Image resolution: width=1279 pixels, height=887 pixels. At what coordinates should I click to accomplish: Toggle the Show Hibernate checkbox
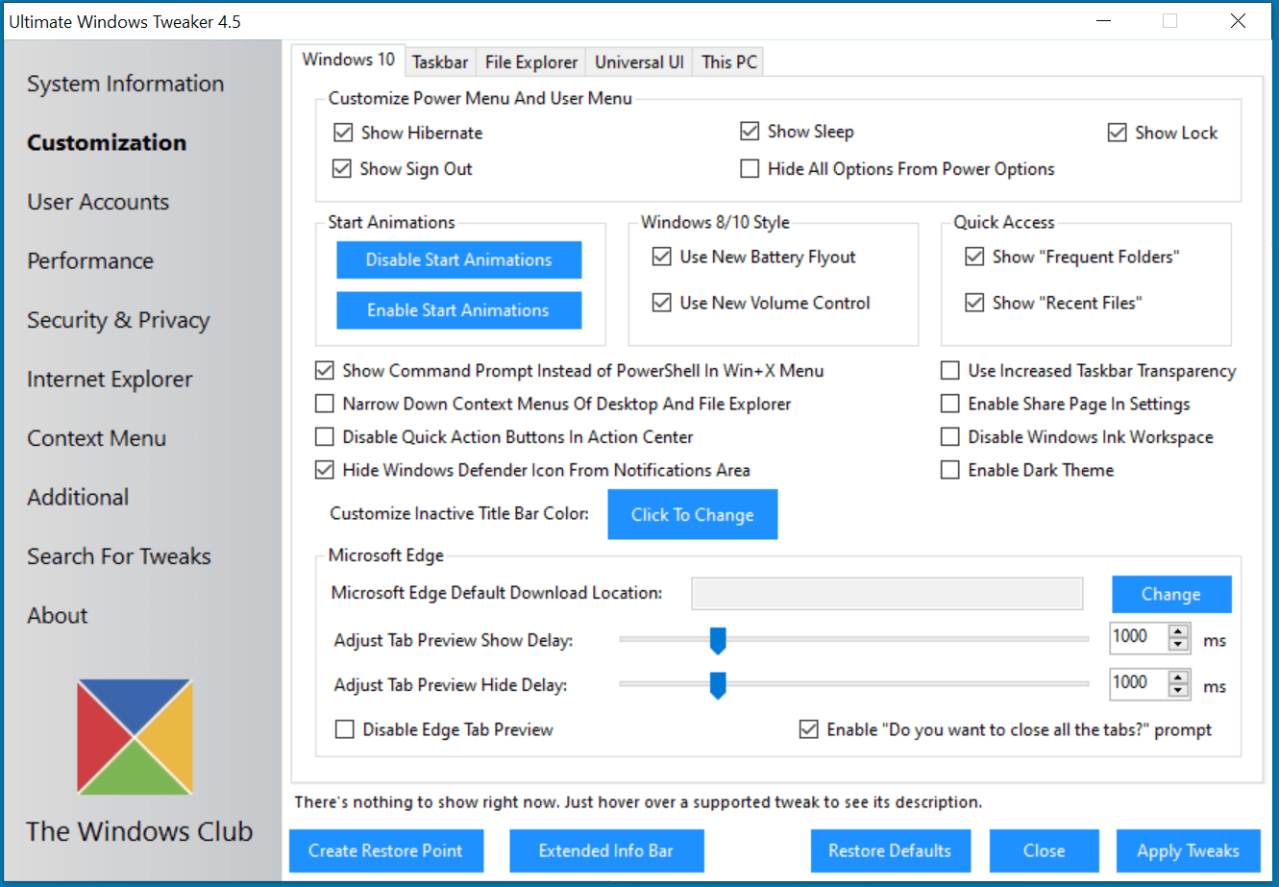[x=343, y=133]
